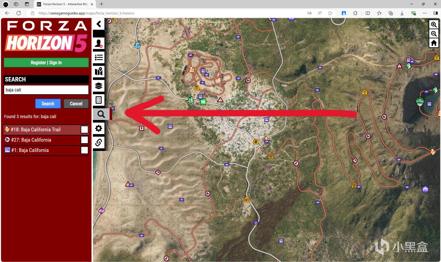Open the browser Downloads panel
Image resolution: width=441 pixels, height=262 pixels.
[402, 13]
